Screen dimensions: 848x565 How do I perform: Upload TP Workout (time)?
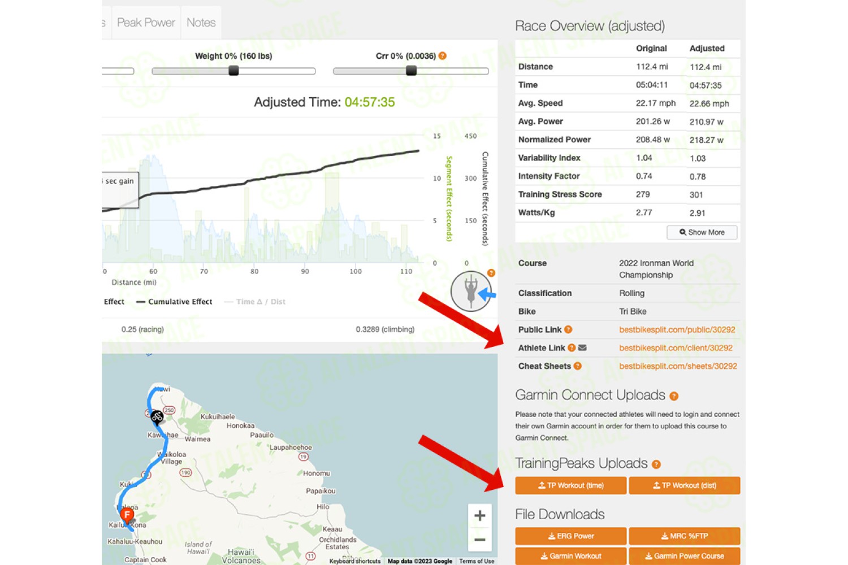571,485
